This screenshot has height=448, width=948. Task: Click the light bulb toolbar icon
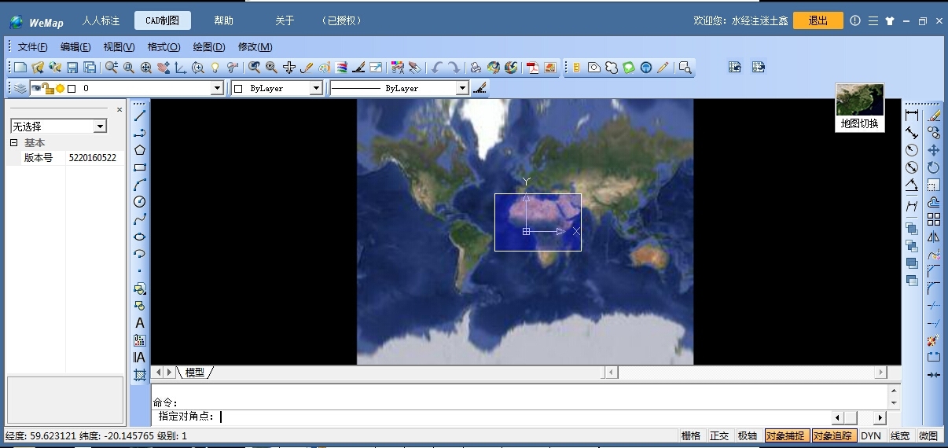215,68
